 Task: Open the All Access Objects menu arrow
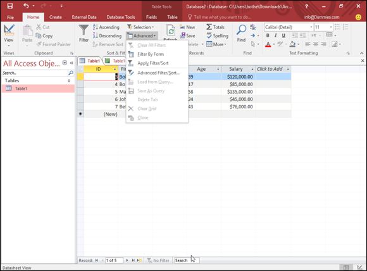click(65, 63)
